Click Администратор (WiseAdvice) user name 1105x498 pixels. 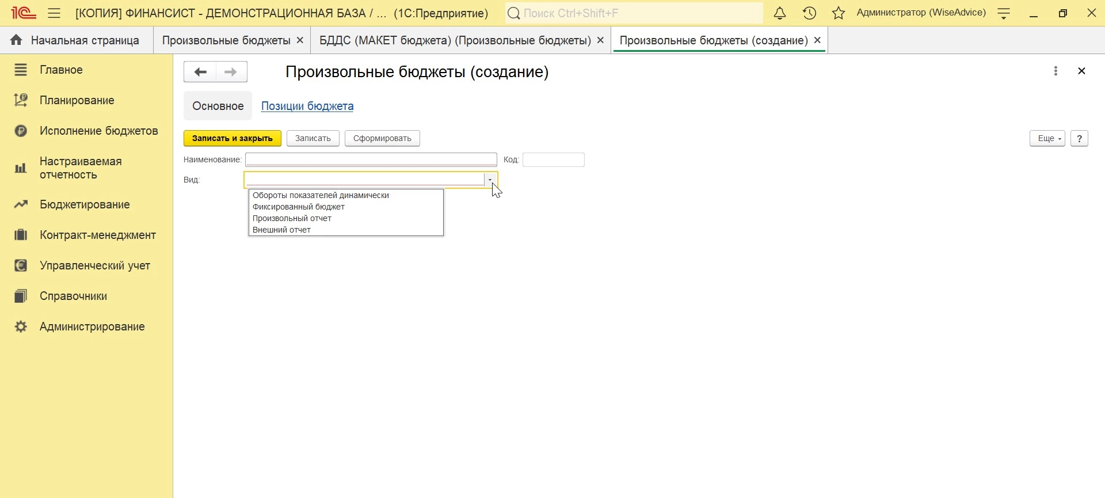[921, 13]
